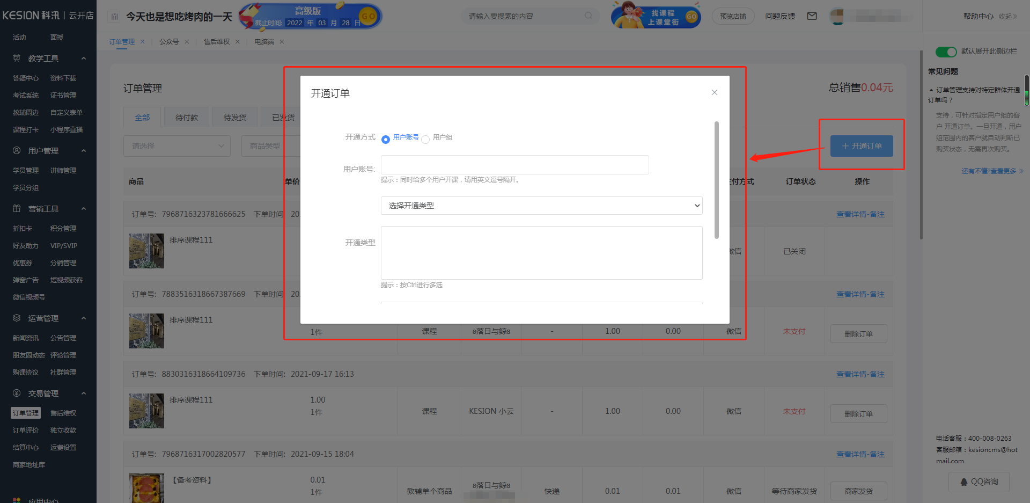The height and width of the screenshot is (503, 1030).
Task: Open the mail envelope icon
Action: click(x=812, y=16)
